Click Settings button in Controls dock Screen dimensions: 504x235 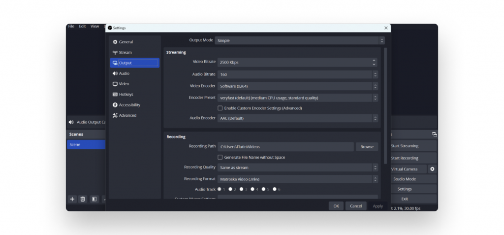coord(413,189)
